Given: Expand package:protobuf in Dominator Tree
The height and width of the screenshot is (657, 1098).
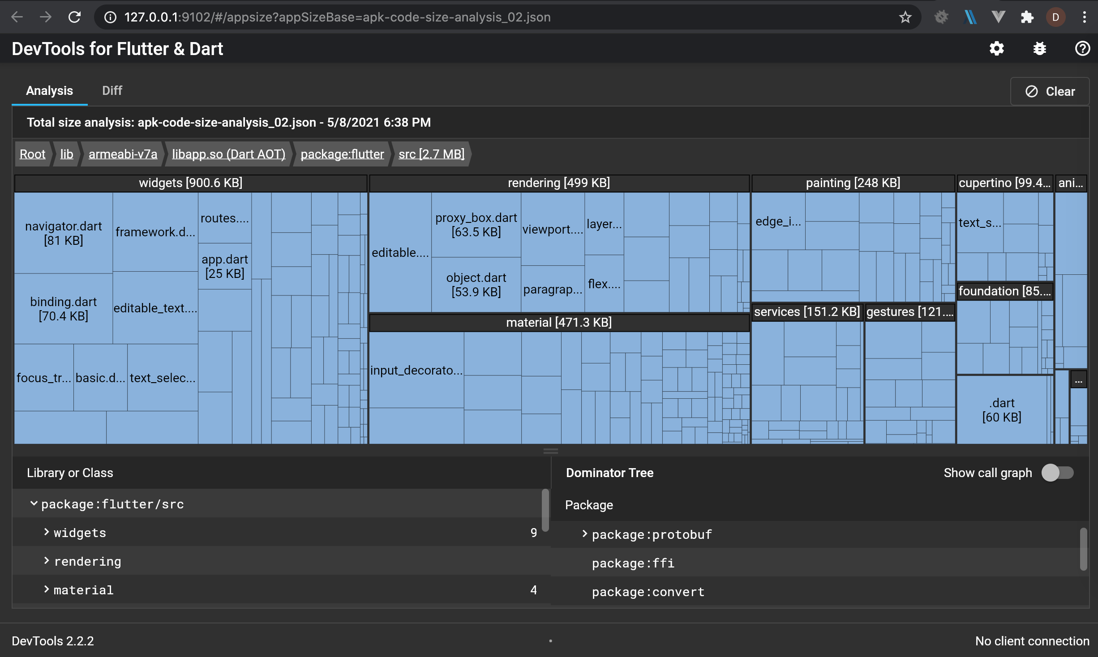Looking at the screenshot, I should point(584,534).
